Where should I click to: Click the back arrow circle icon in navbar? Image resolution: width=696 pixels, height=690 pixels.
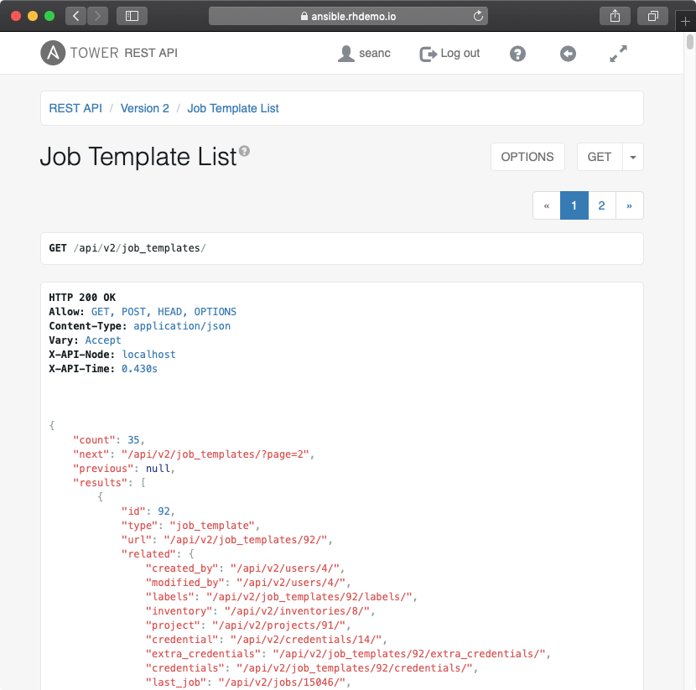pos(568,54)
